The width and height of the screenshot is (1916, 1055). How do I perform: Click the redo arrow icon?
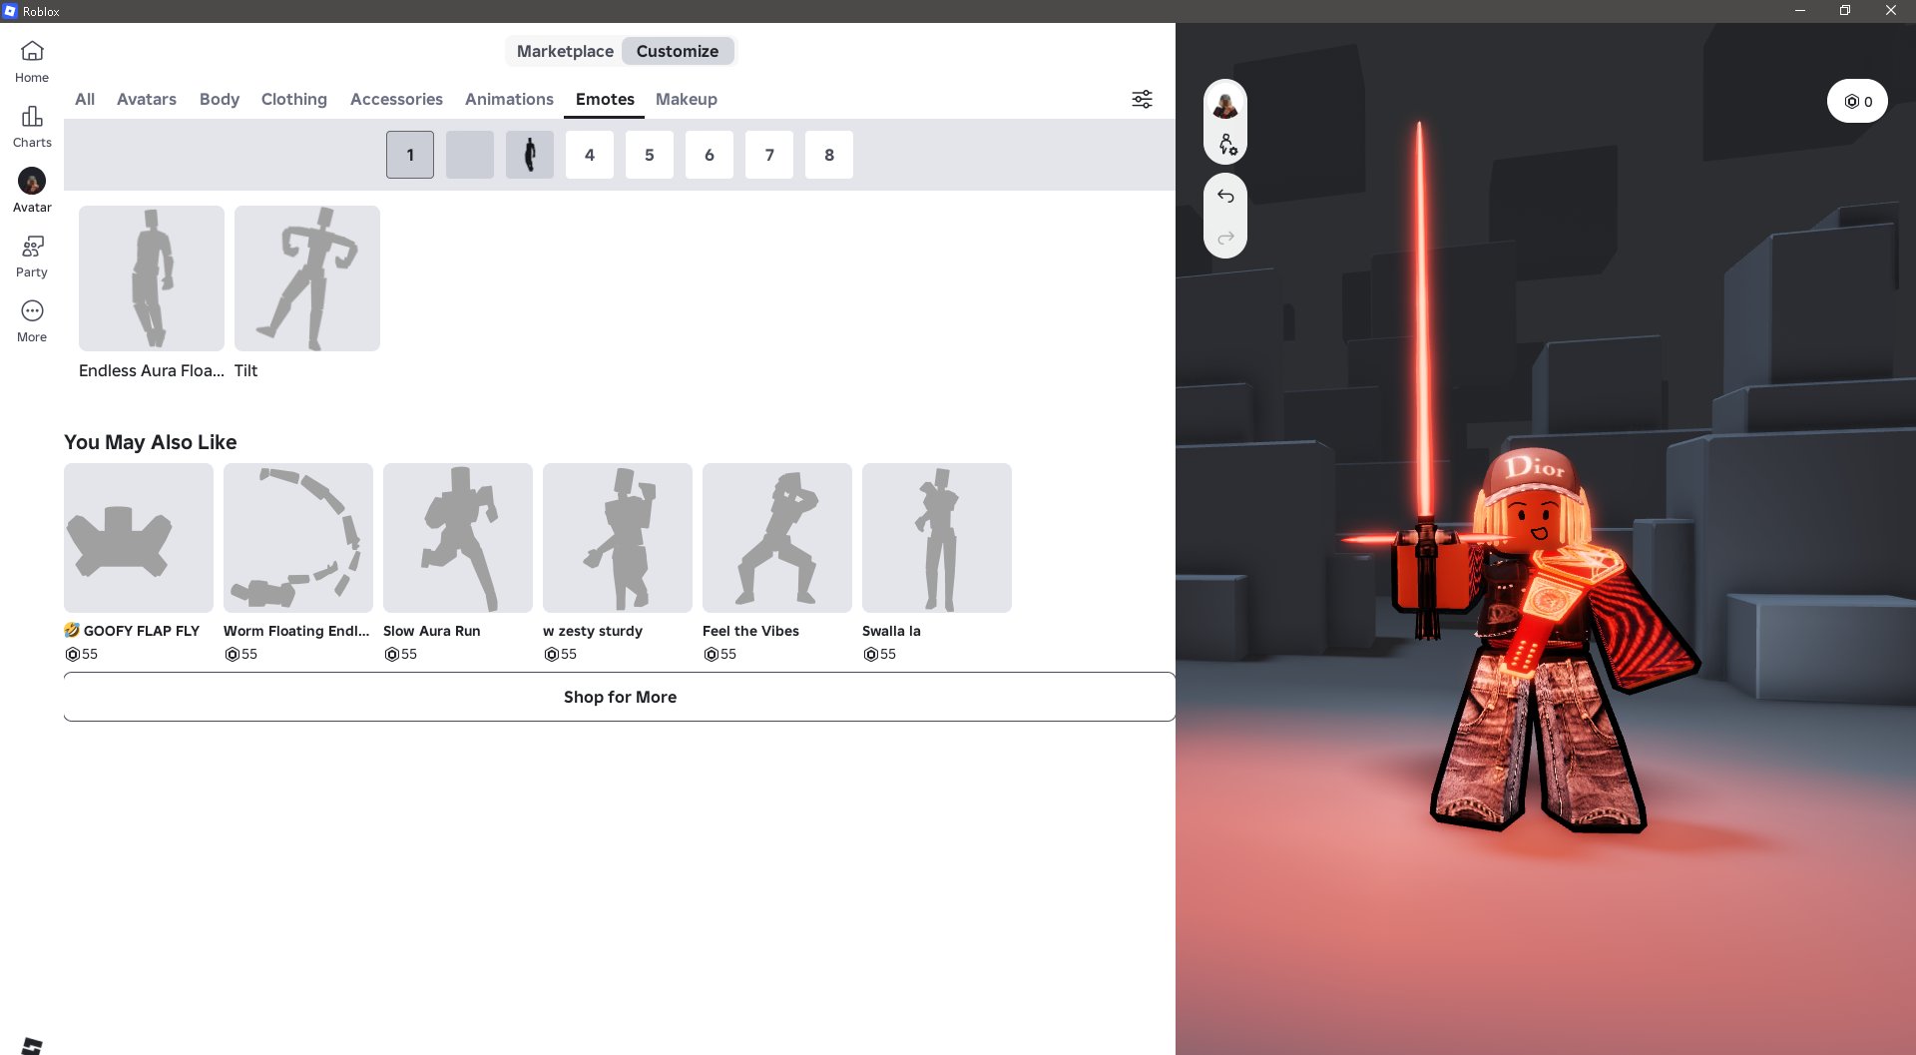point(1225,238)
